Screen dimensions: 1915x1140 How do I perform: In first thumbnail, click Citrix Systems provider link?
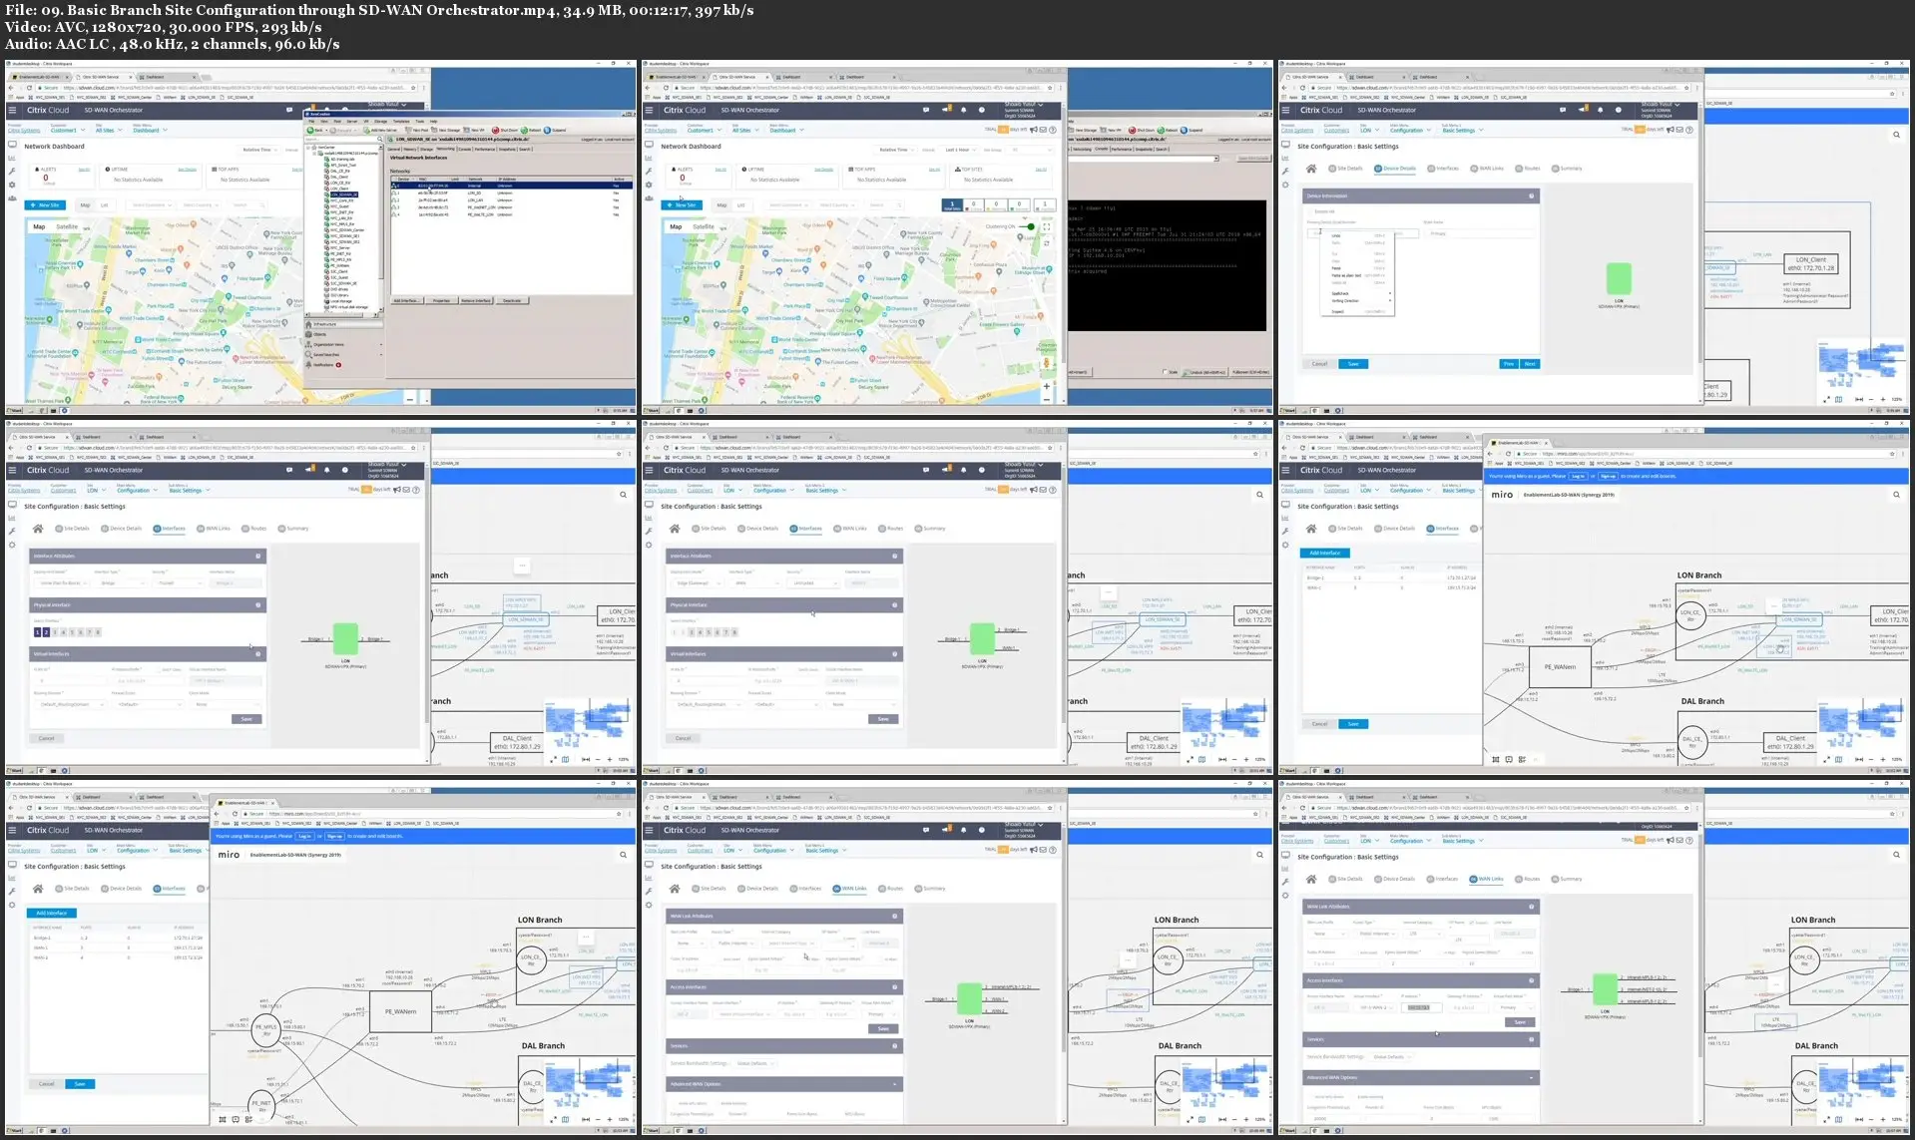24,131
